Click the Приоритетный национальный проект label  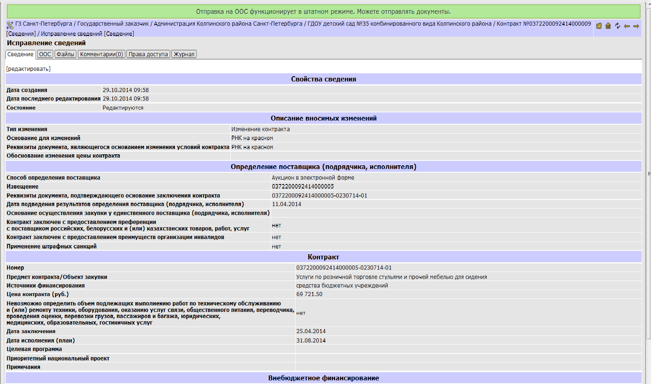pyautogui.click(x=58, y=358)
